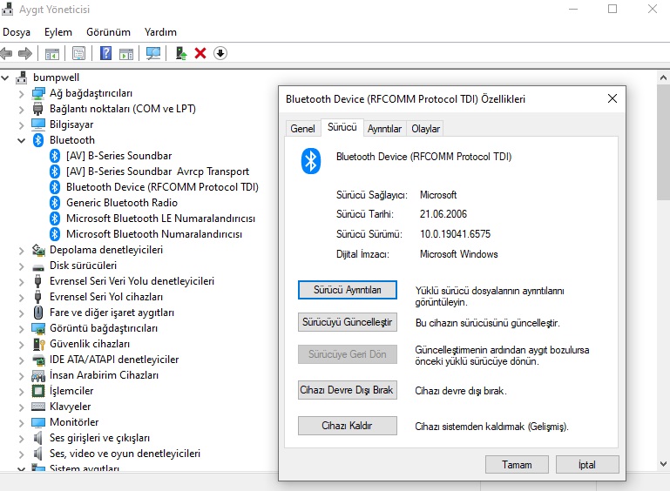This screenshot has height=491, width=670.
Task: Click the computer icon beside Bilgisayar
Action: (38, 124)
